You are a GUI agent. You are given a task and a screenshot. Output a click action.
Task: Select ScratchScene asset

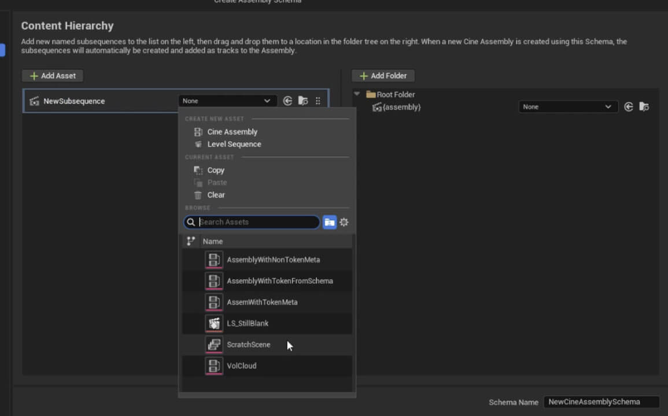point(267,345)
